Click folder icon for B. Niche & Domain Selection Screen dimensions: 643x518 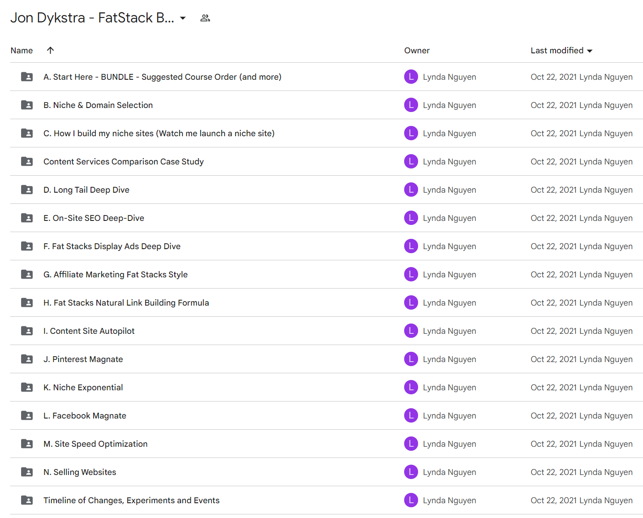click(27, 105)
